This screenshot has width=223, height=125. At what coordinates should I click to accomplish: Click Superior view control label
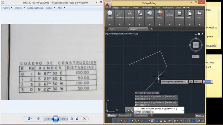112,34
